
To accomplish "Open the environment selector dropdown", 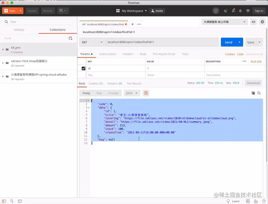I will tap(224, 22).
